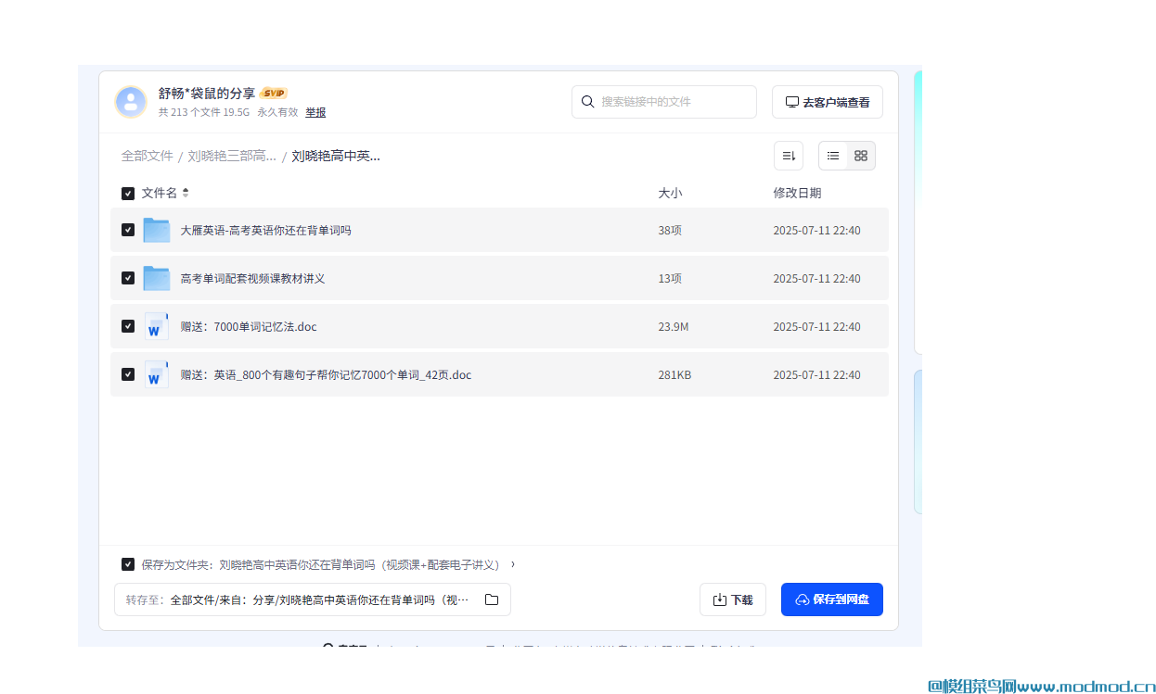This screenshot has height=694, width=1156.
Task: Click the search magnifier icon
Action: [x=588, y=102]
